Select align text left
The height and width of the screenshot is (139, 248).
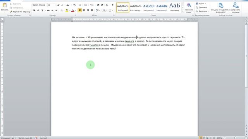point(80,10)
